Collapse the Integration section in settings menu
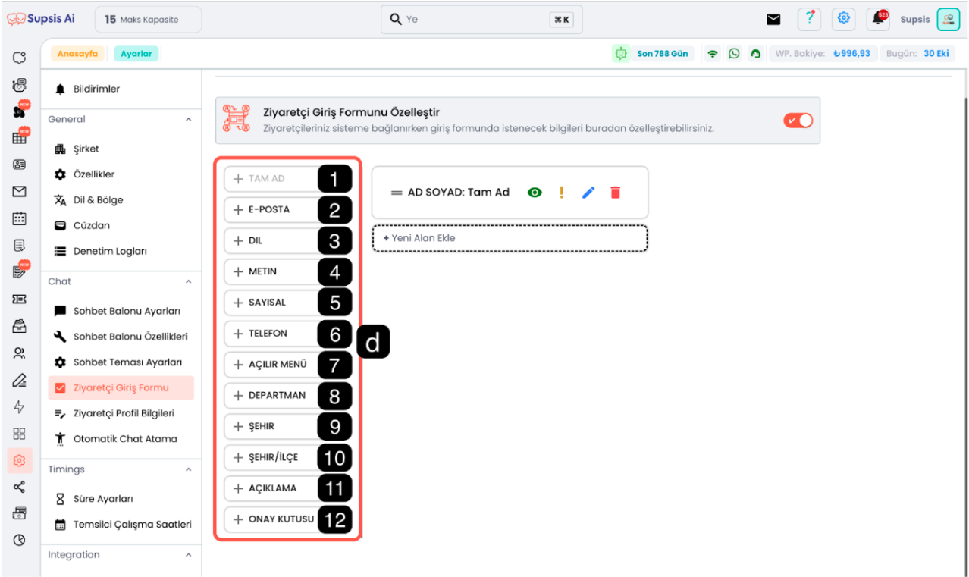The image size is (969, 577). click(x=189, y=555)
